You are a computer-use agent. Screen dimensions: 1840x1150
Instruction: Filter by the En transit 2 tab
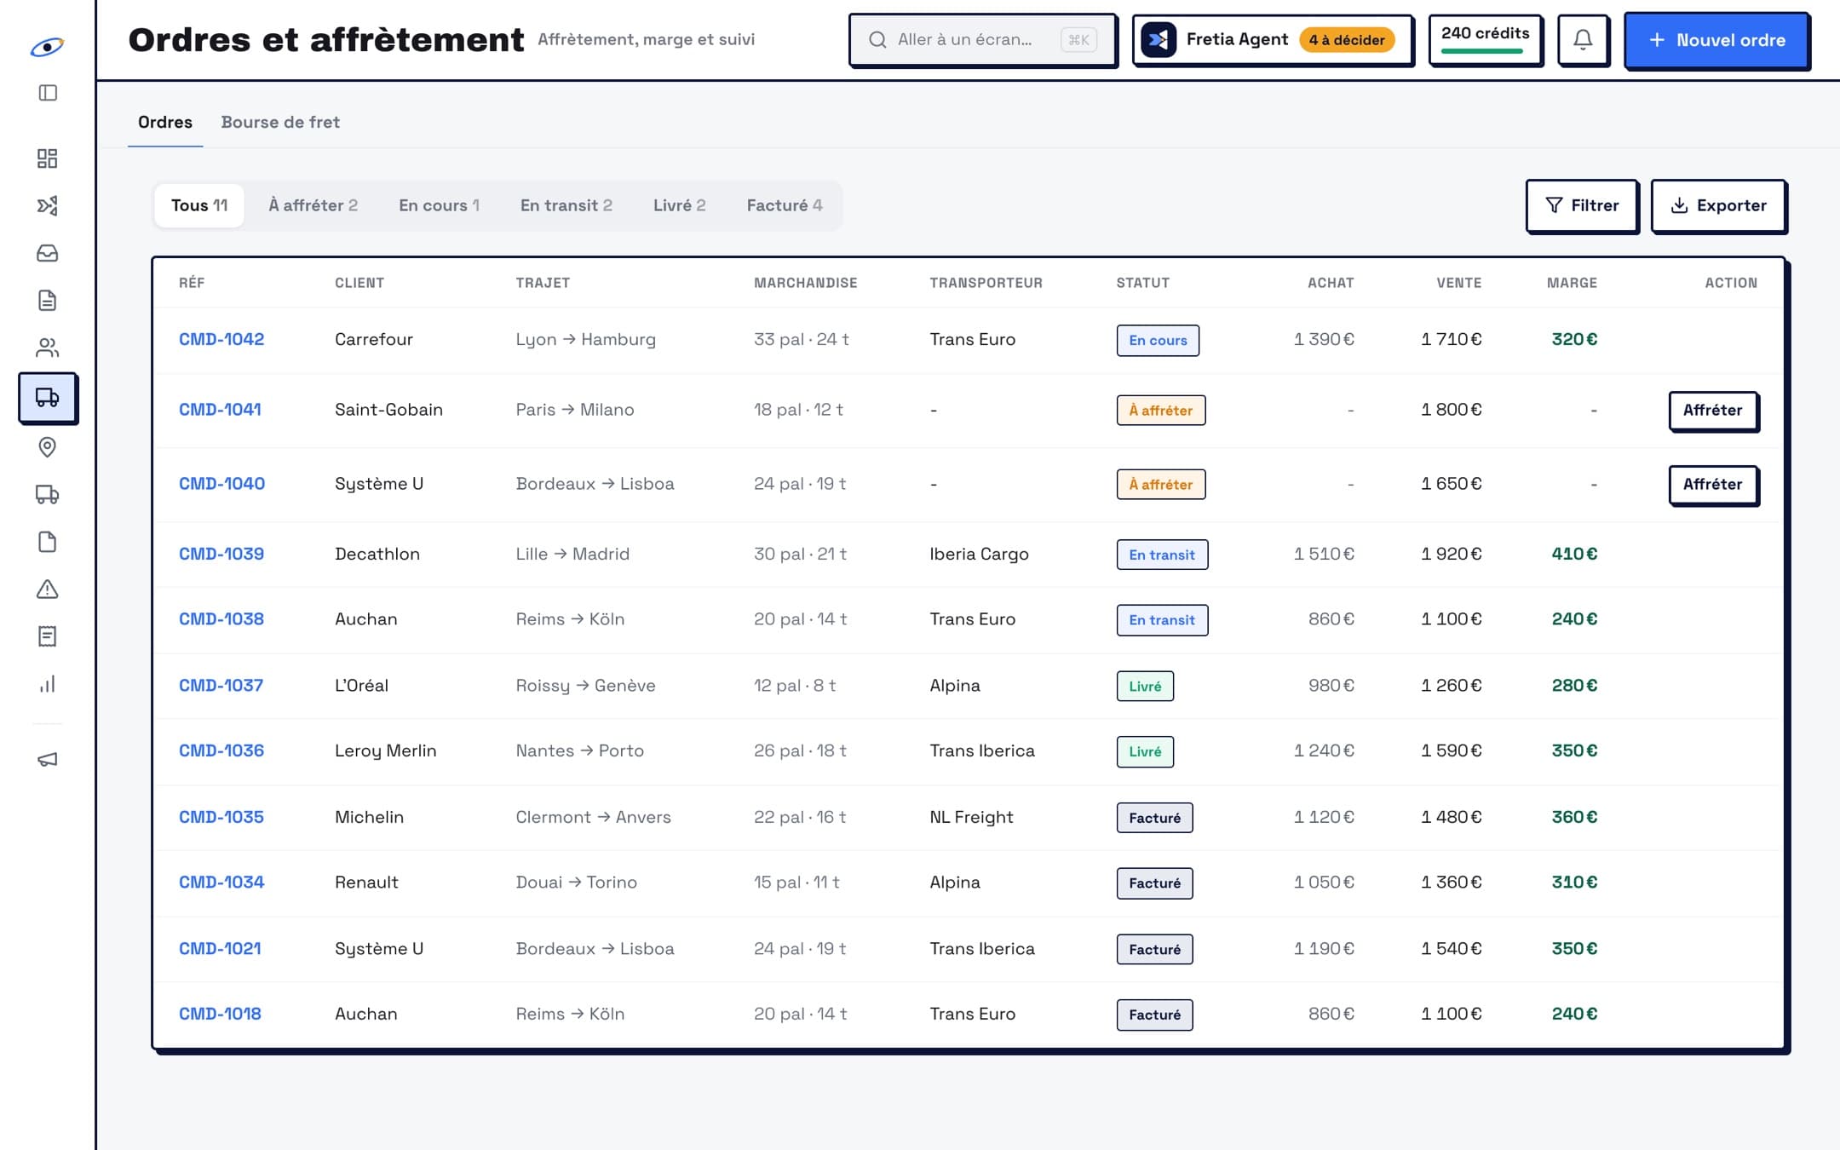[566, 205]
